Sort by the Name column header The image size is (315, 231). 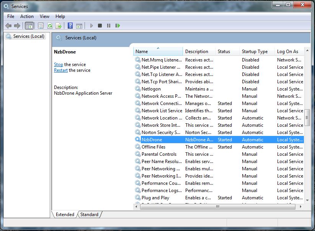point(158,52)
